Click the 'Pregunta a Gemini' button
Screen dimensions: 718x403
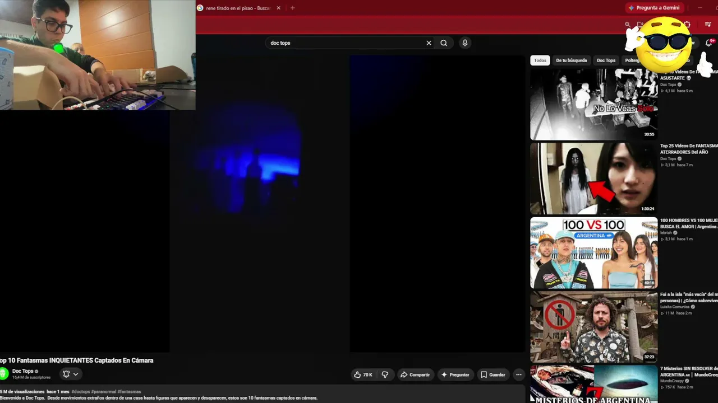pyautogui.click(x=654, y=8)
